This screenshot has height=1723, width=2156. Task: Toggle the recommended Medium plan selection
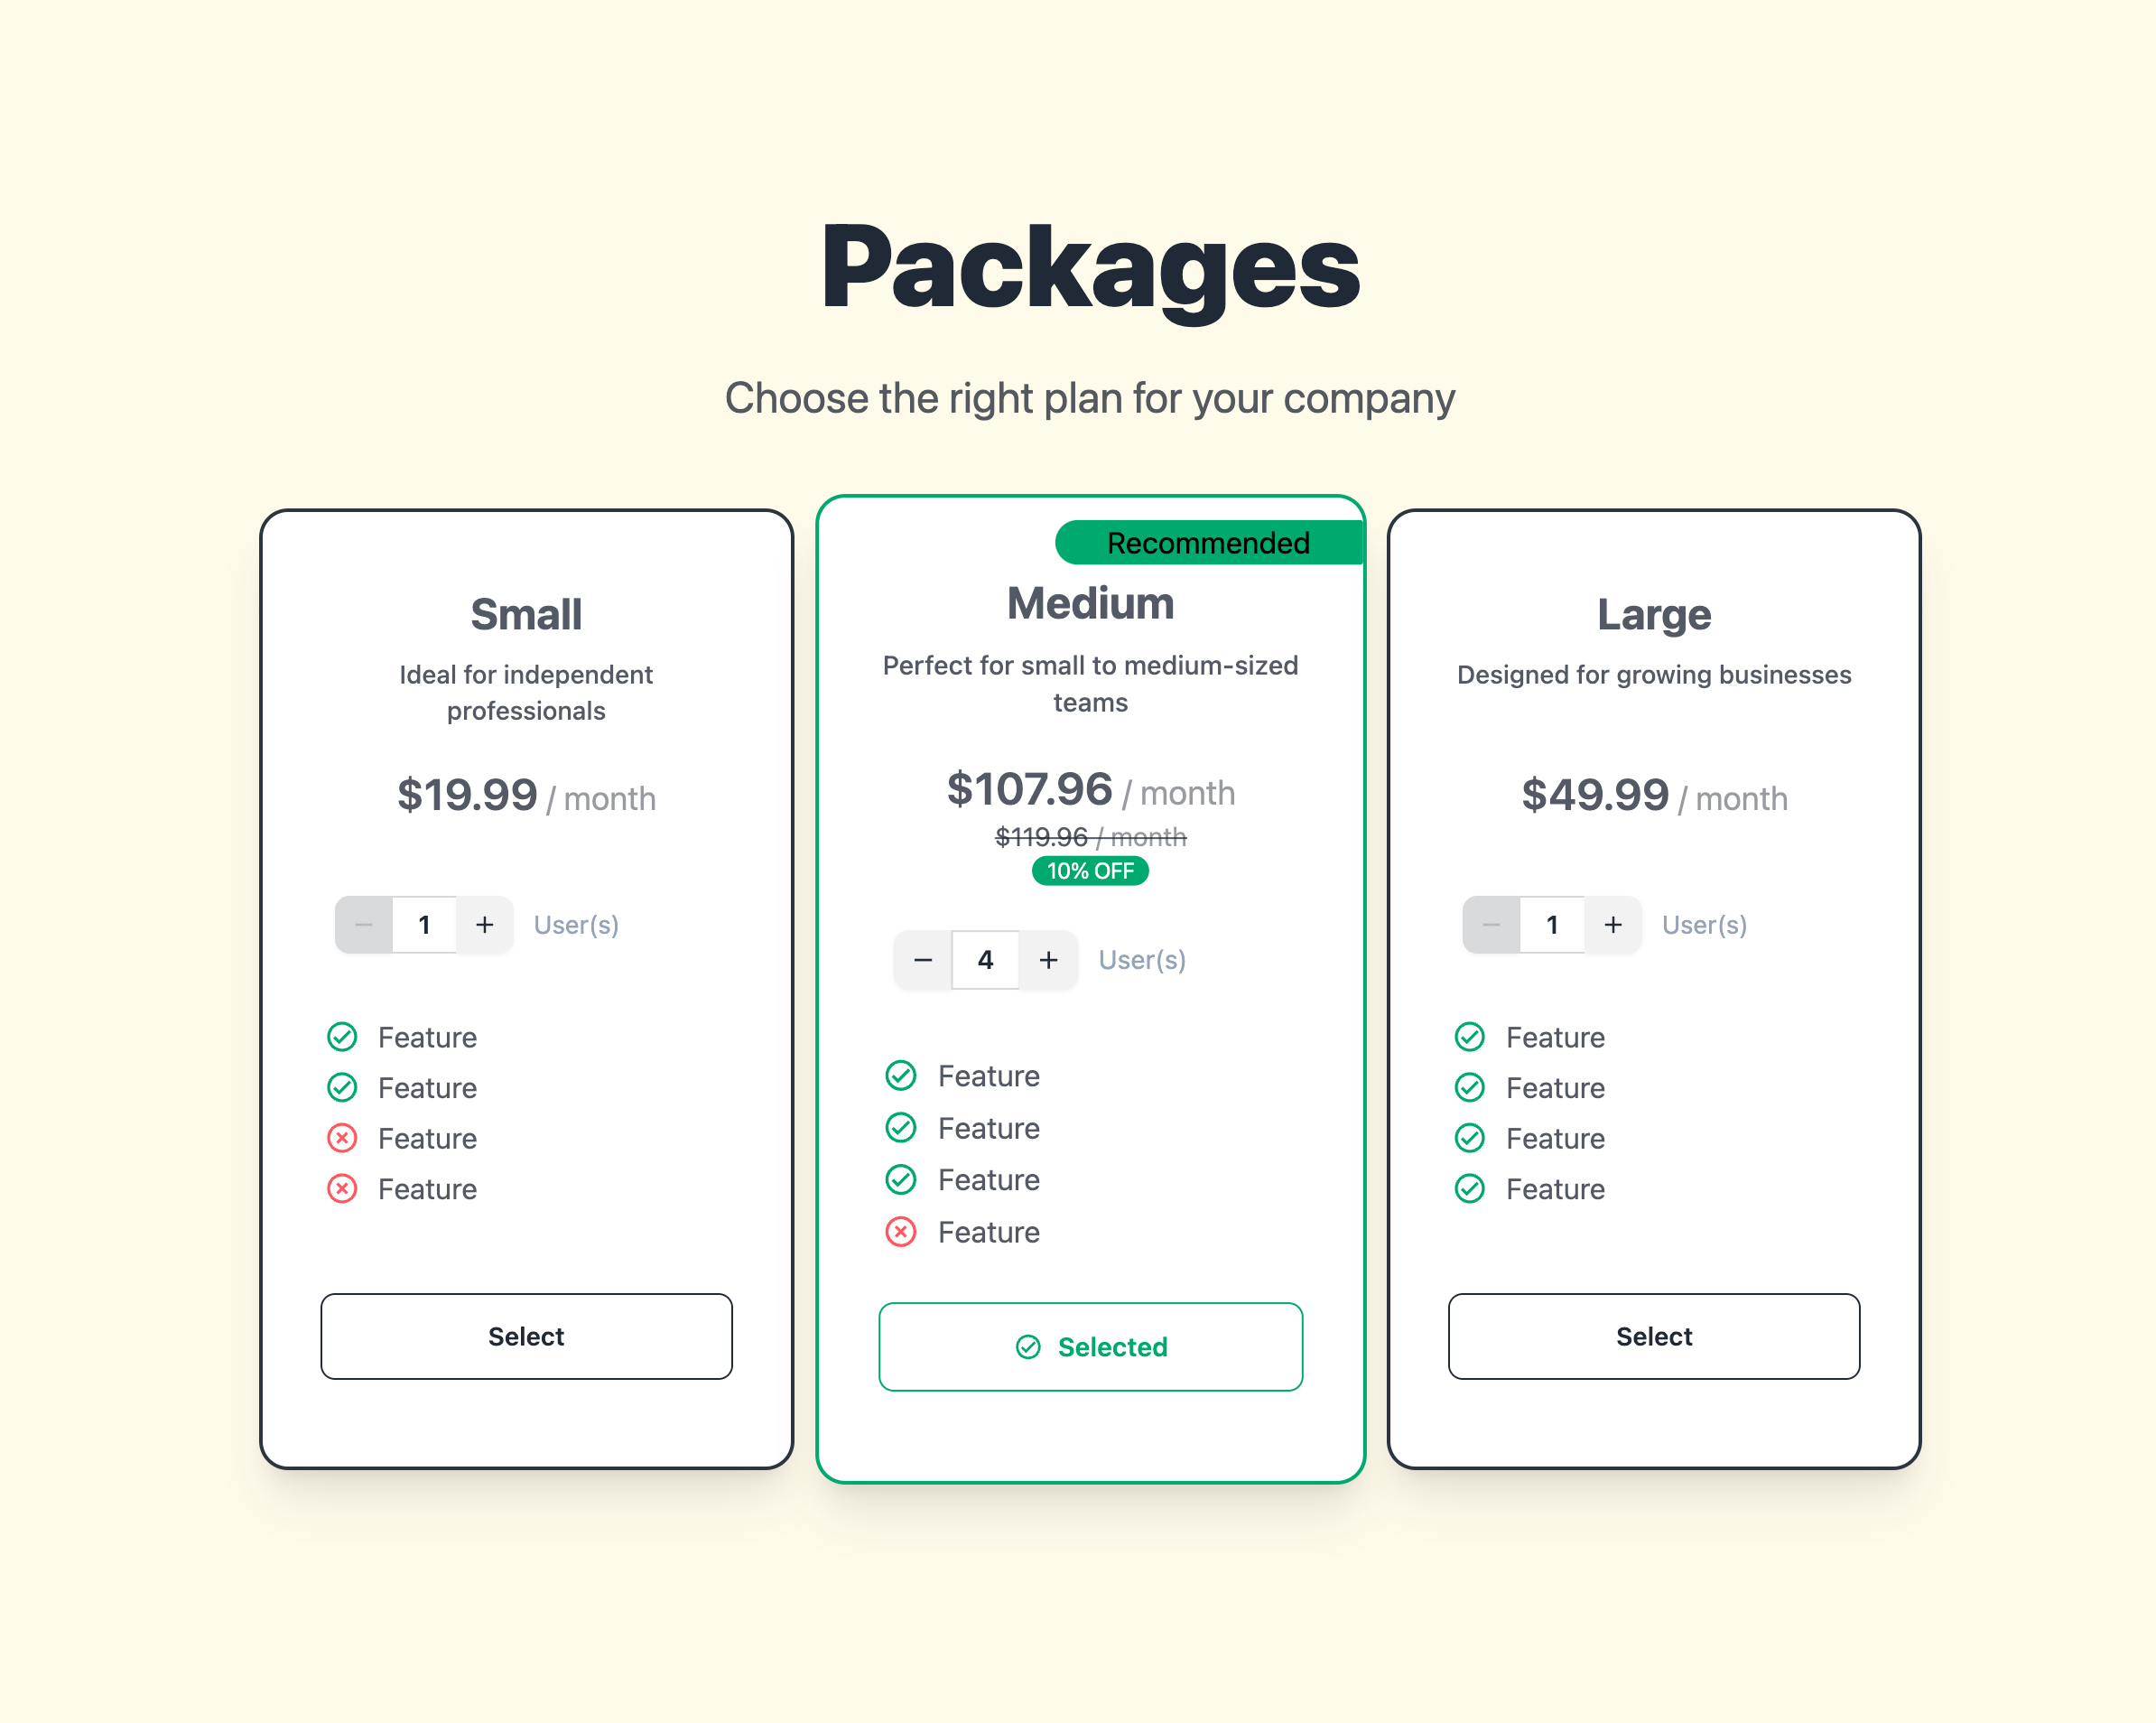click(1088, 1346)
